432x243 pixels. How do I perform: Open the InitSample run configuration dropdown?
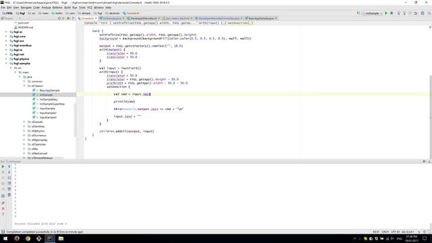click(373, 13)
